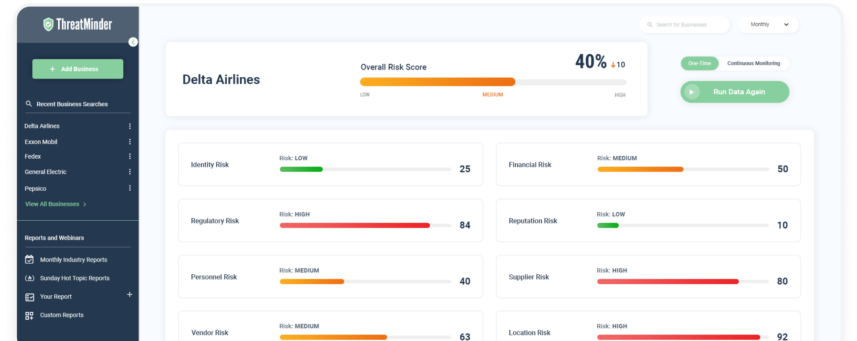Expand Your Report with the plus sign

point(129,294)
